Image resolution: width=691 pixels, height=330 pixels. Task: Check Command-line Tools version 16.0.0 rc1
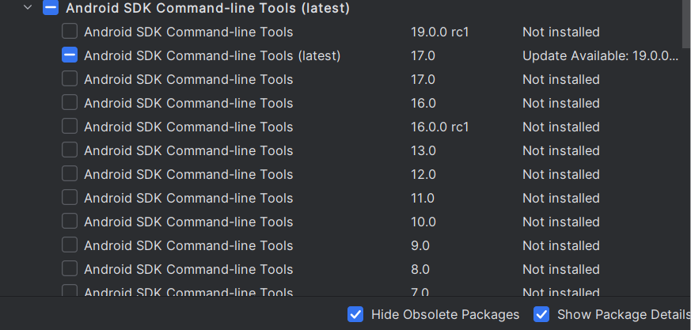click(x=70, y=127)
